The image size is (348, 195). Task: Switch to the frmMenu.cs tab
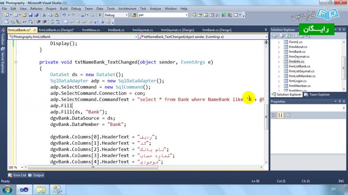(91, 30)
